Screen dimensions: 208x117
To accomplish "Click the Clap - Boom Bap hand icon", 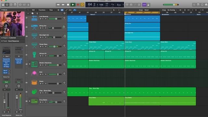I will click(34, 92).
